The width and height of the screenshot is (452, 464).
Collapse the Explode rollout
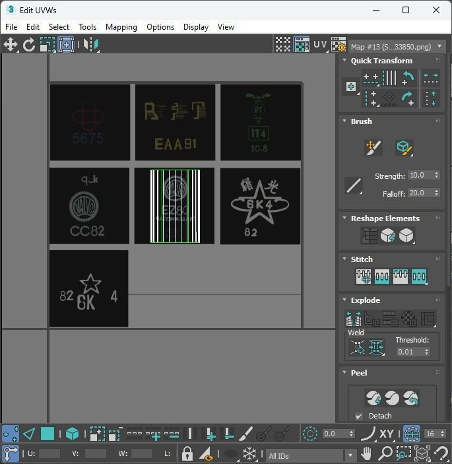[x=344, y=300]
